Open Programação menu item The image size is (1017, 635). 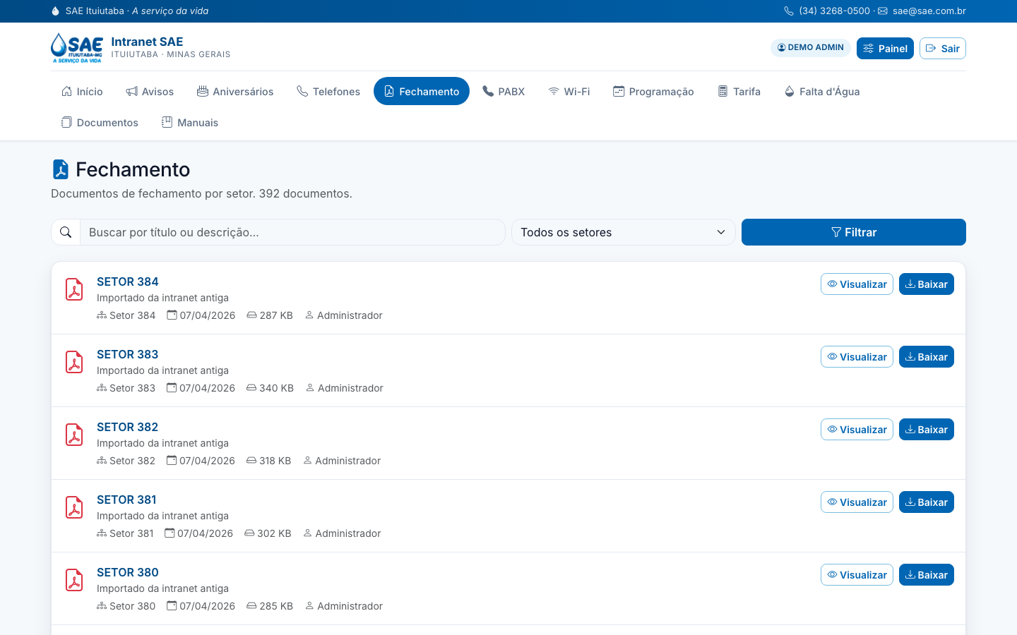pos(653,91)
